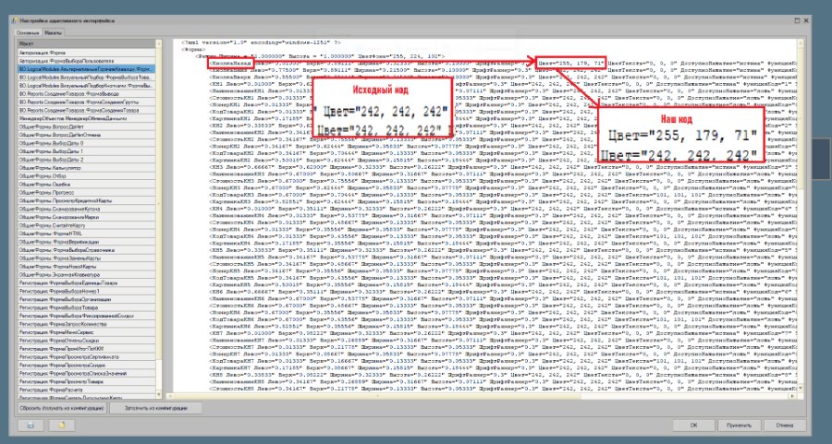The image size is (832, 444).
Task: Select Регистрация.ФормаВыбораНомер1 row
Action: (87, 291)
